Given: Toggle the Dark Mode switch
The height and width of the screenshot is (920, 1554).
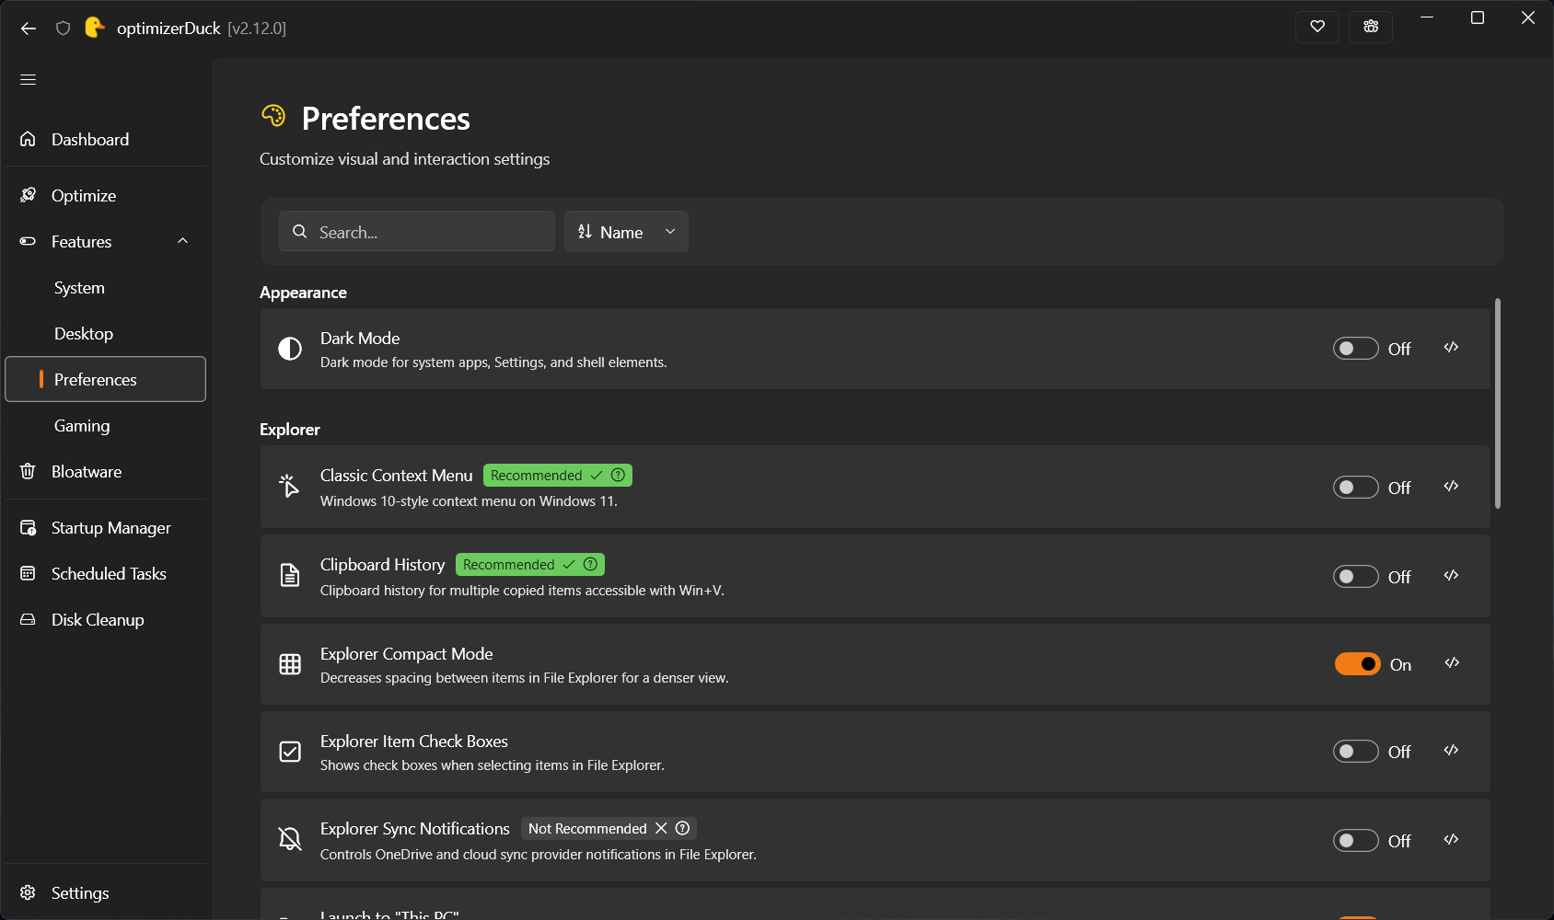Looking at the screenshot, I should tap(1356, 349).
